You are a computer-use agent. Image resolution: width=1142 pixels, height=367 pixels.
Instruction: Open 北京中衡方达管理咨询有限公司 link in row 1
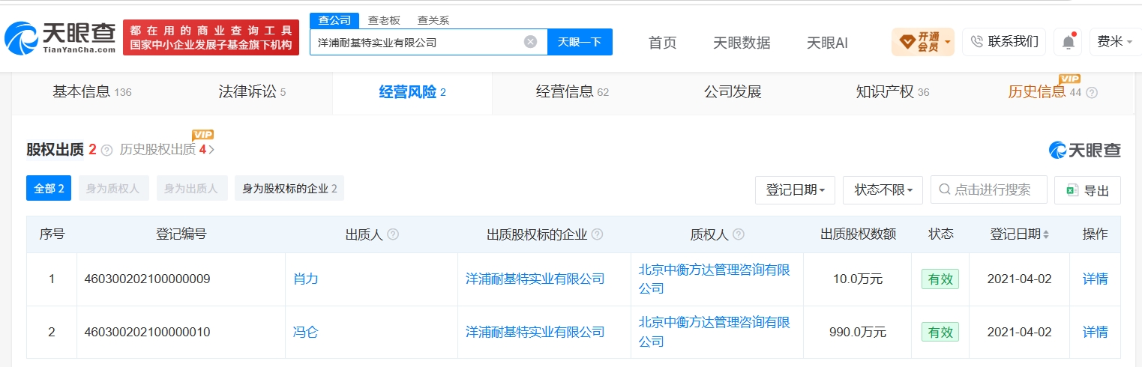point(715,279)
